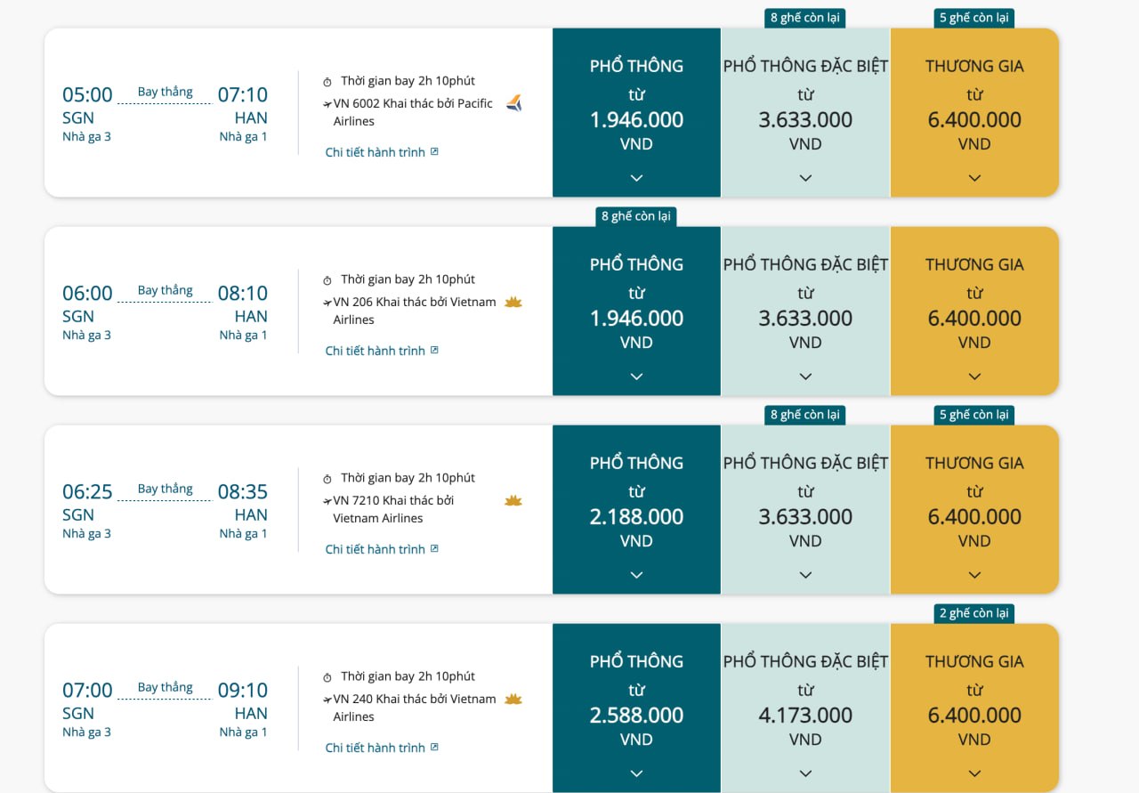
Task: Click the clock icon beside flight time for 05:00 flight
Action: (x=327, y=82)
